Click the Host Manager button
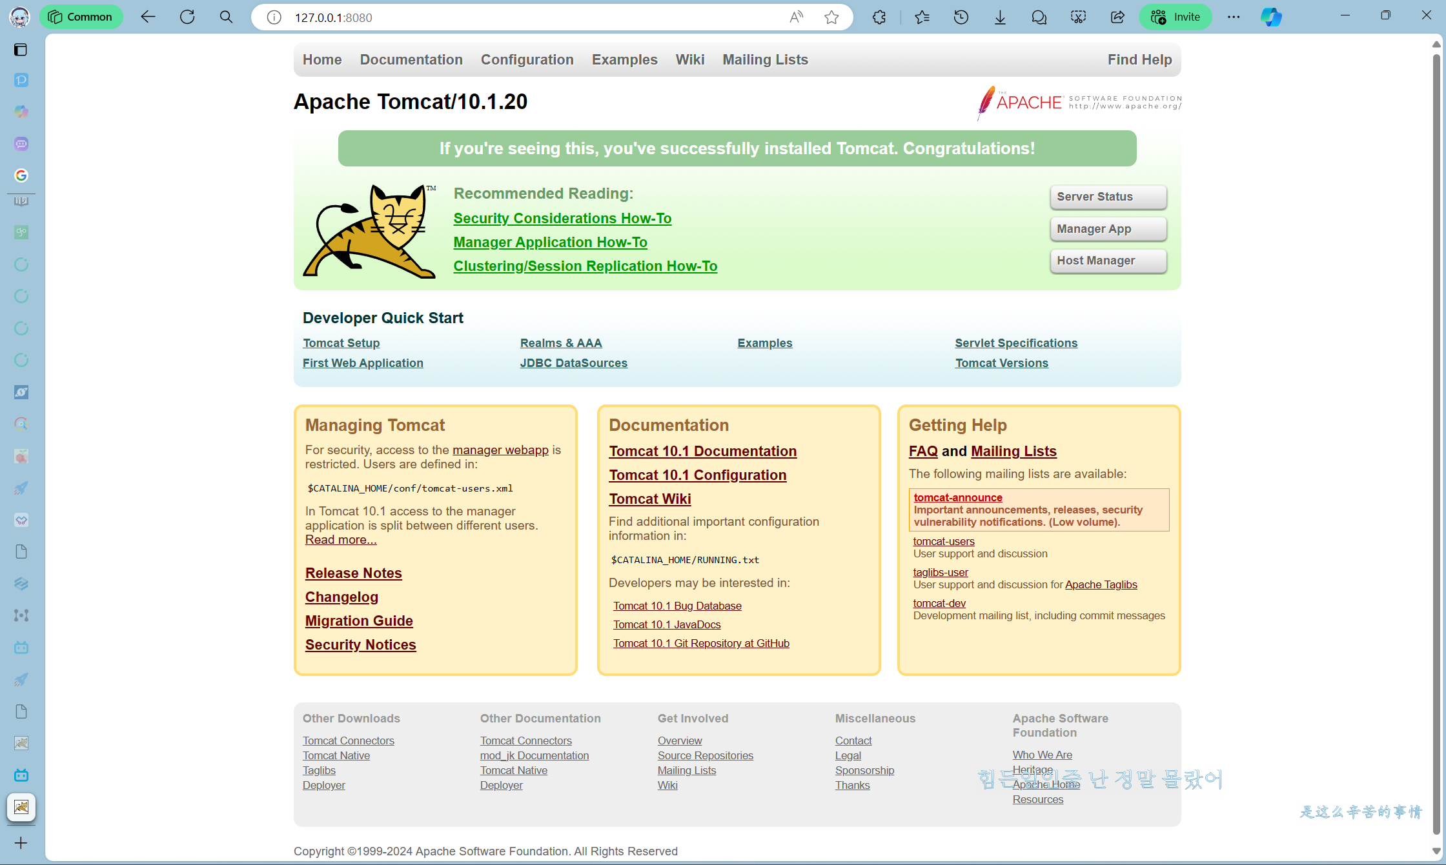Viewport: 1446px width, 865px height. pos(1108,261)
